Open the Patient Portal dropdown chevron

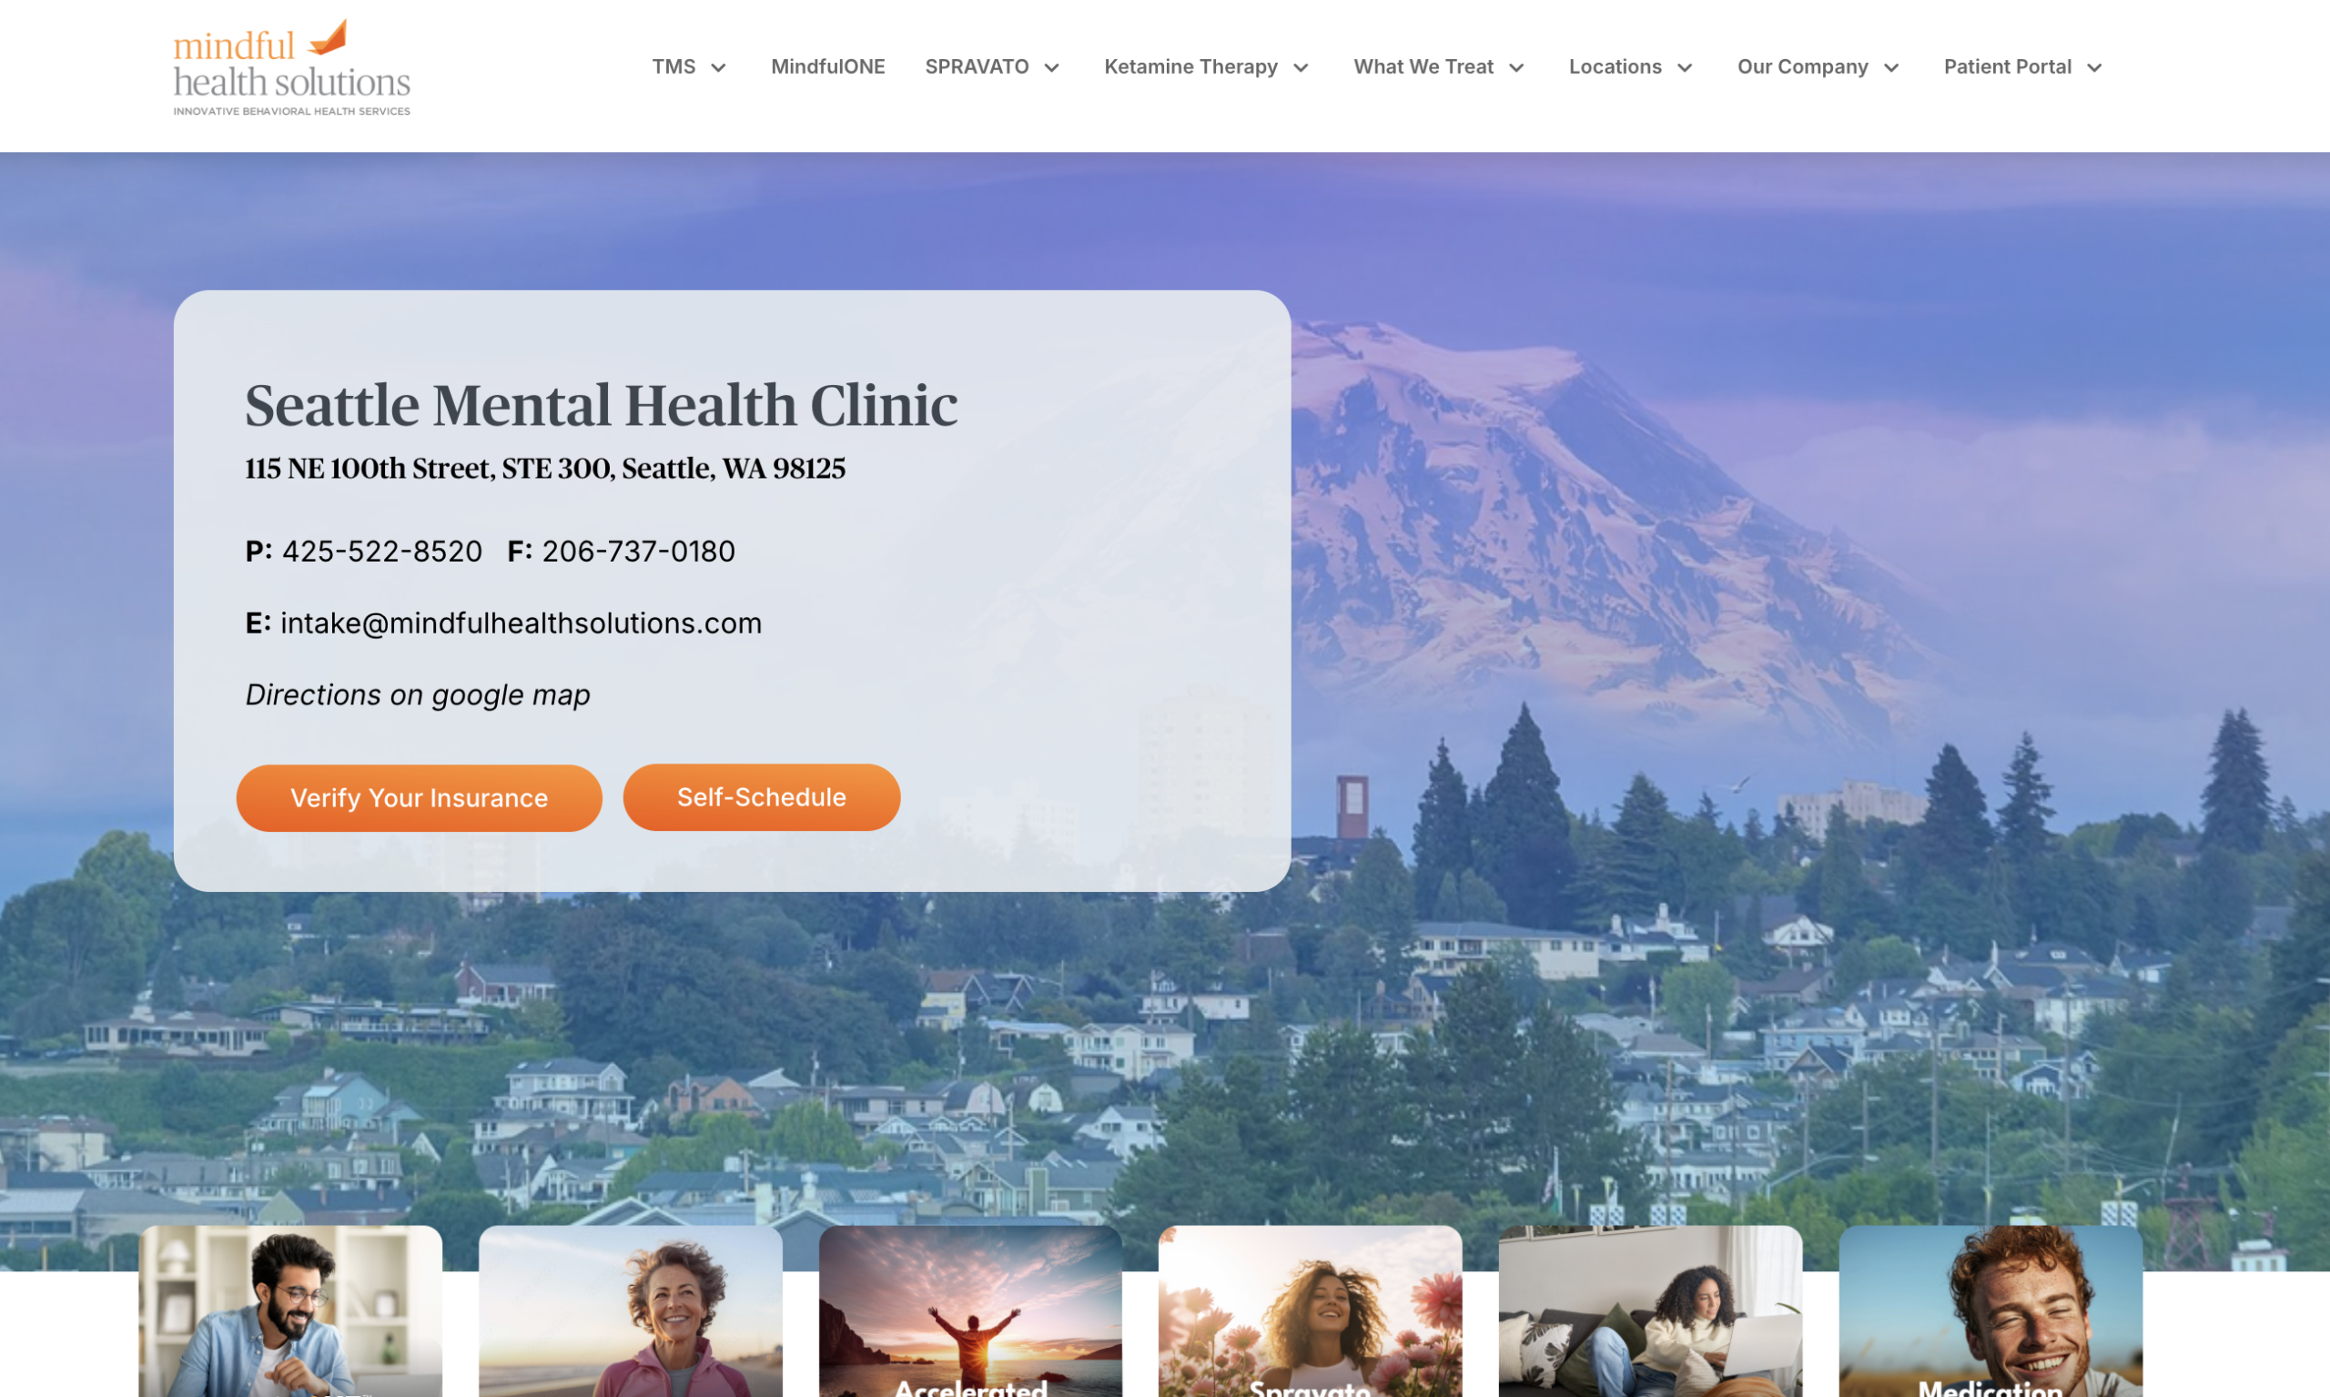2094,67
